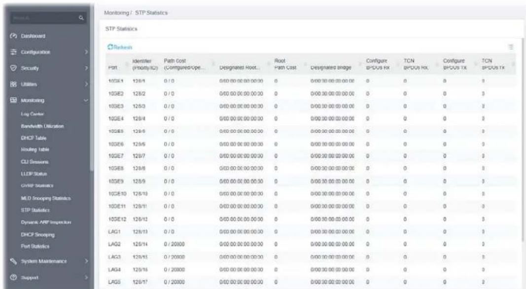This screenshot has height=289, width=526.
Task: Open the Log Center page
Action: point(32,114)
